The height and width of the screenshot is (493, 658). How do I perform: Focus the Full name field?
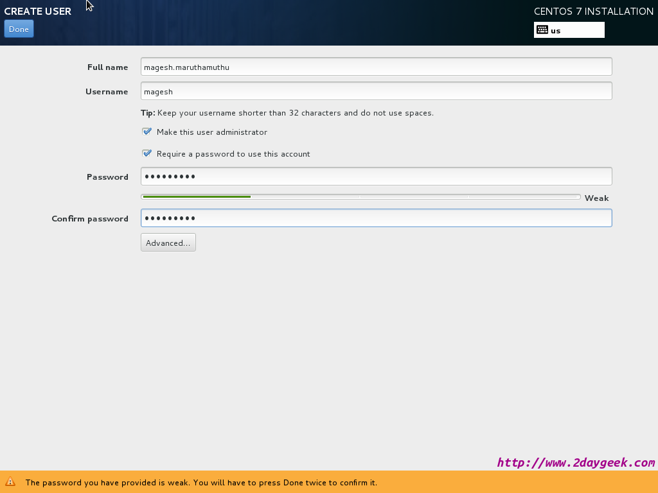point(377,67)
